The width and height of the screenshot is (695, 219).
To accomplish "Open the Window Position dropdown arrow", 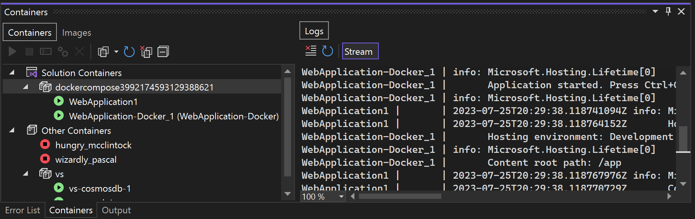I will click(x=655, y=11).
